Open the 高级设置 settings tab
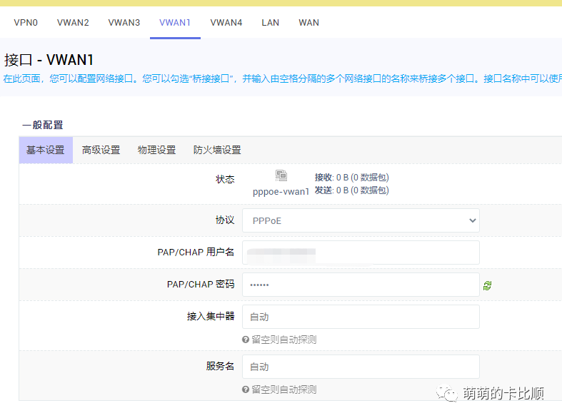 (x=101, y=150)
